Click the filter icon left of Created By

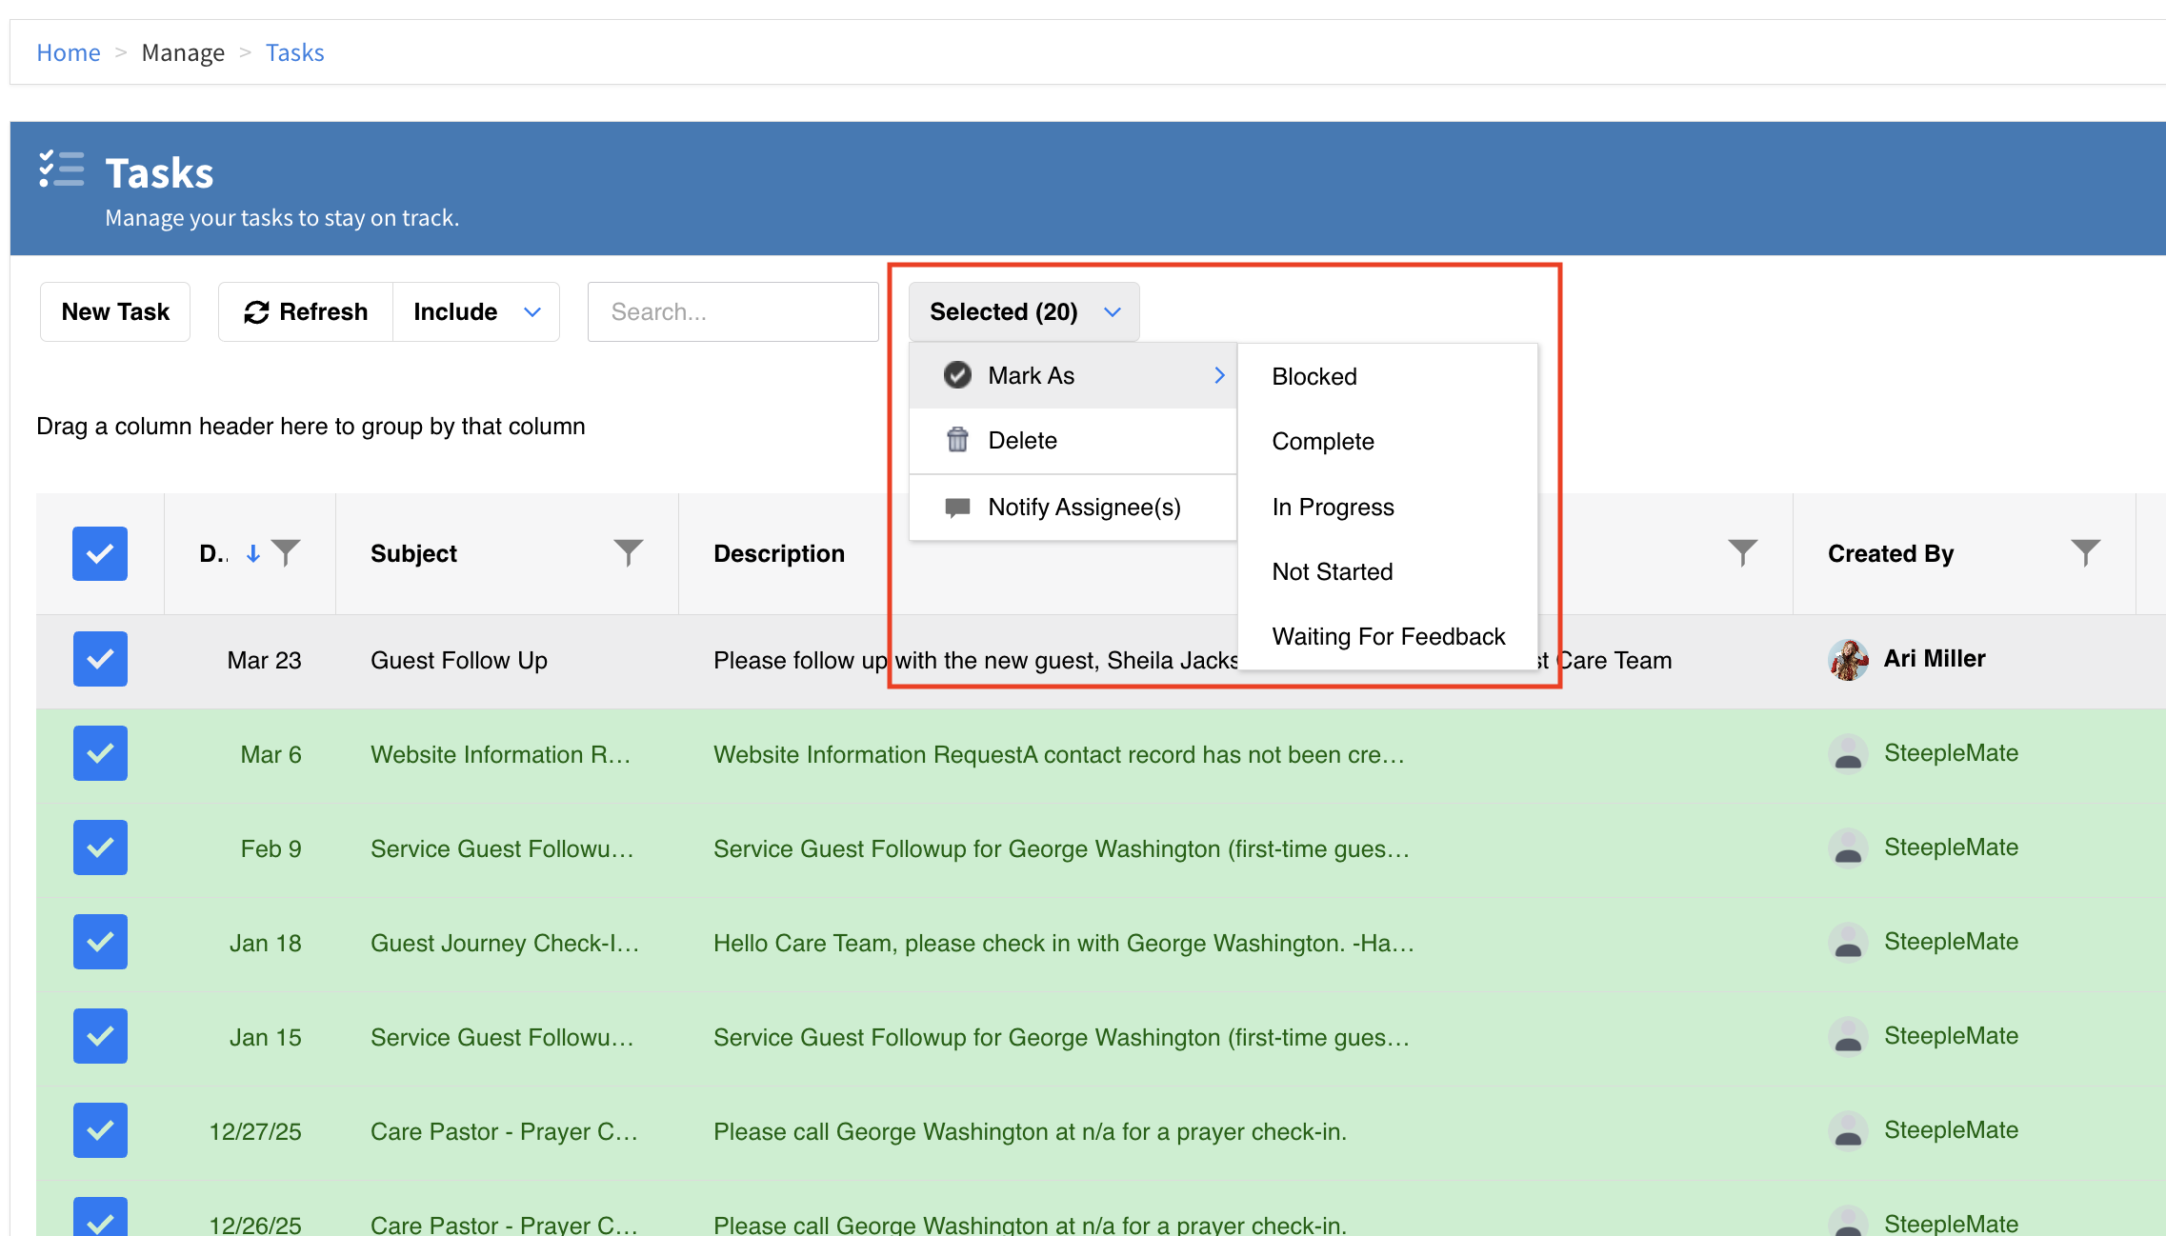pos(1742,552)
